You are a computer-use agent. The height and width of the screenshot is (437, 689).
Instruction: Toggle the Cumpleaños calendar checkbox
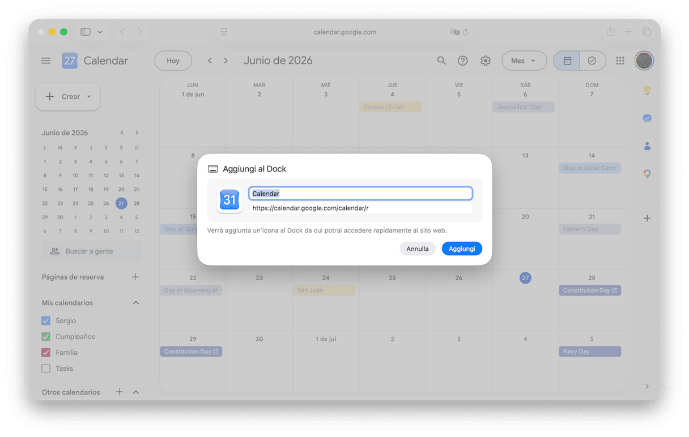pyautogui.click(x=46, y=337)
